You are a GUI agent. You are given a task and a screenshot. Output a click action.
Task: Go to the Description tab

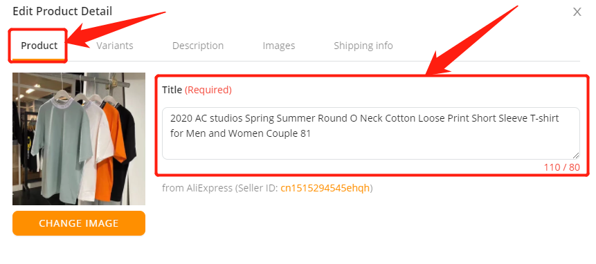tap(198, 46)
